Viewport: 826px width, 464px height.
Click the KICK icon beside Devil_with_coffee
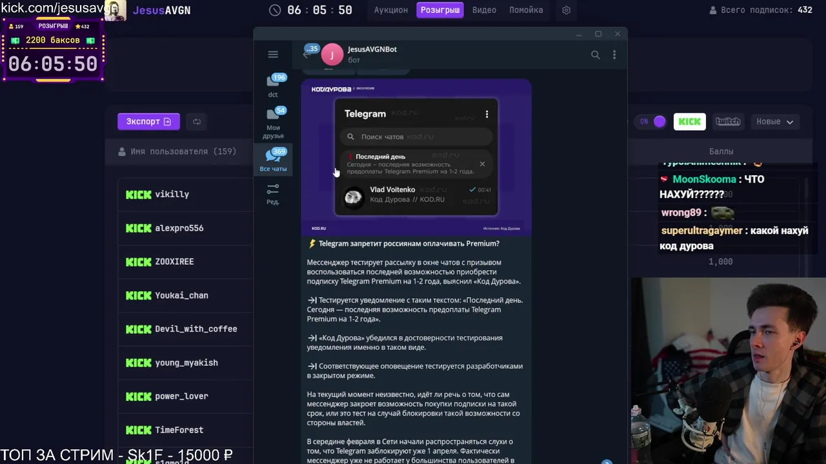point(139,329)
